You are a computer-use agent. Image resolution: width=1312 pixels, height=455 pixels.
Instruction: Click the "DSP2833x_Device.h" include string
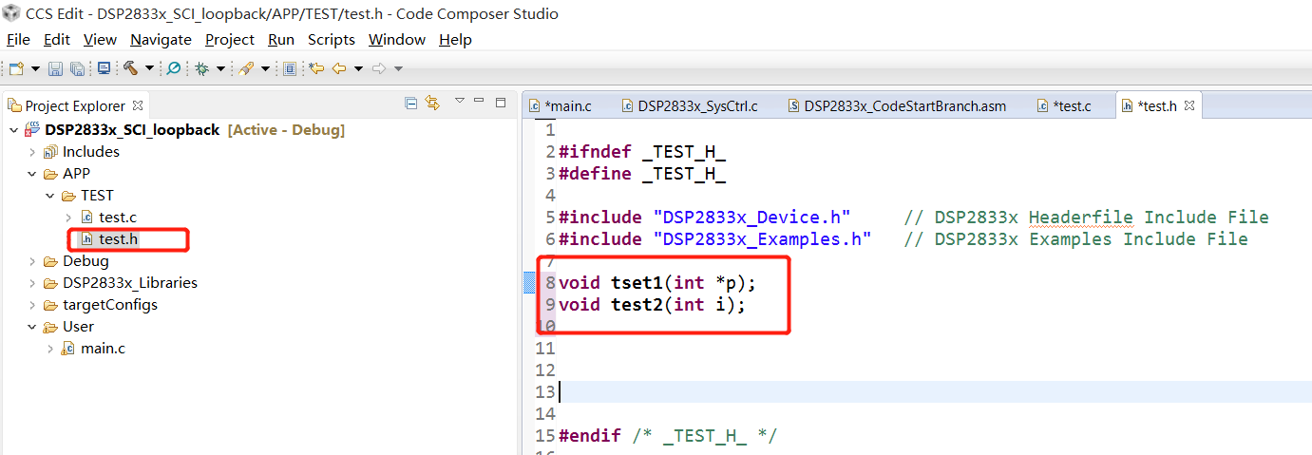tap(751, 218)
